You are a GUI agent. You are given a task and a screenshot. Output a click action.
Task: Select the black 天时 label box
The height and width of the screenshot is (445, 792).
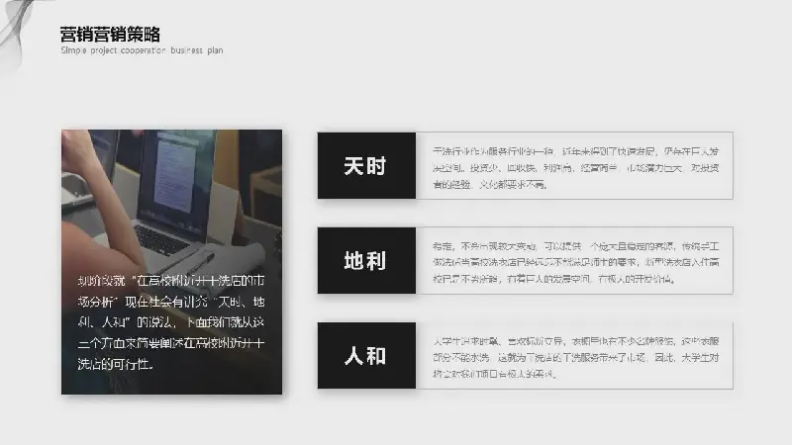pyautogui.click(x=366, y=165)
